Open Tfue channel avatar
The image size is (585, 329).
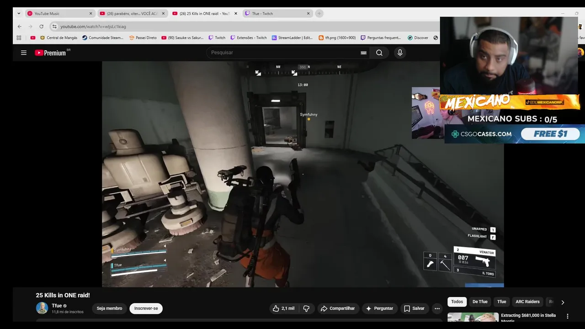pos(42,308)
